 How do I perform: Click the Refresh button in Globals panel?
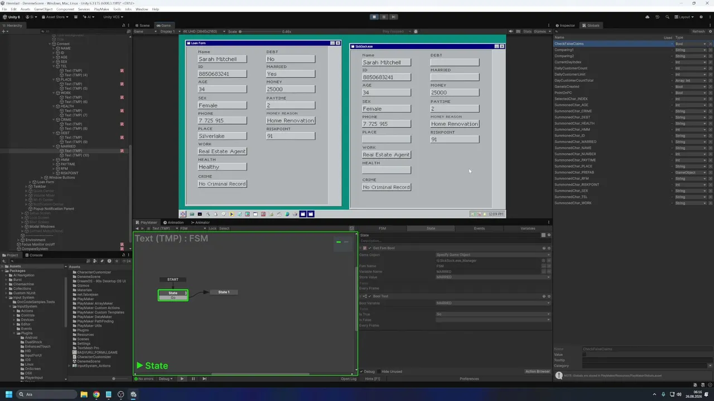(x=698, y=32)
